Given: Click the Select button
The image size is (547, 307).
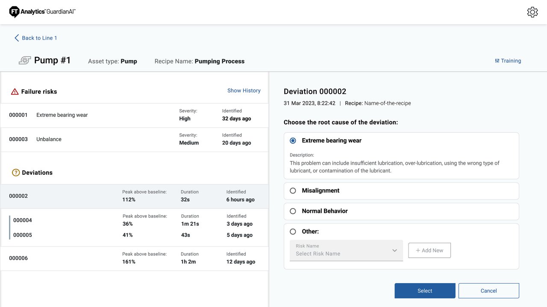Looking at the screenshot, I should (424, 290).
